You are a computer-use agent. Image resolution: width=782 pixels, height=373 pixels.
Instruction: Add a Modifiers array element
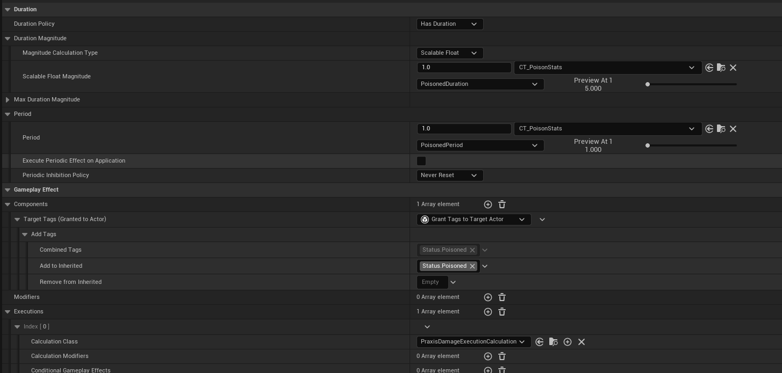pos(488,297)
